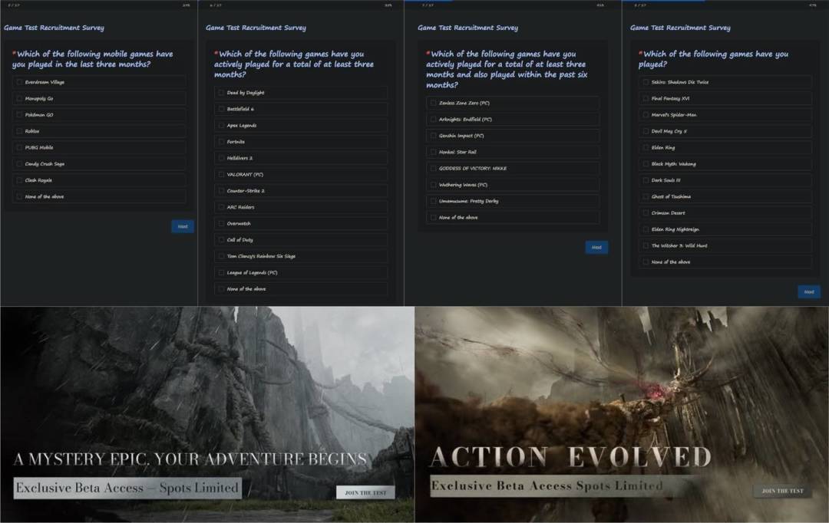Select Wuthering Waves (PC)

point(513,185)
